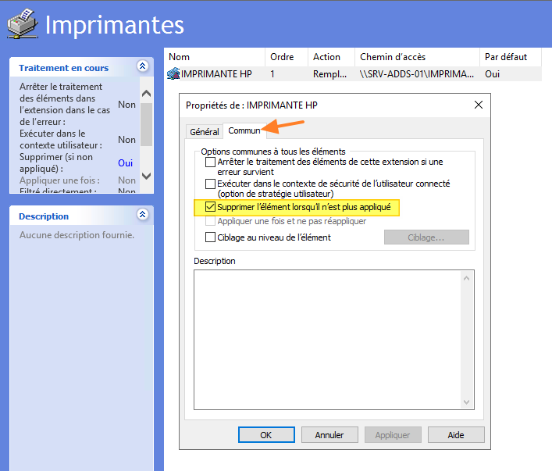The image size is (552, 471).
Task: Click the Appliquer button
Action: click(393, 435)
